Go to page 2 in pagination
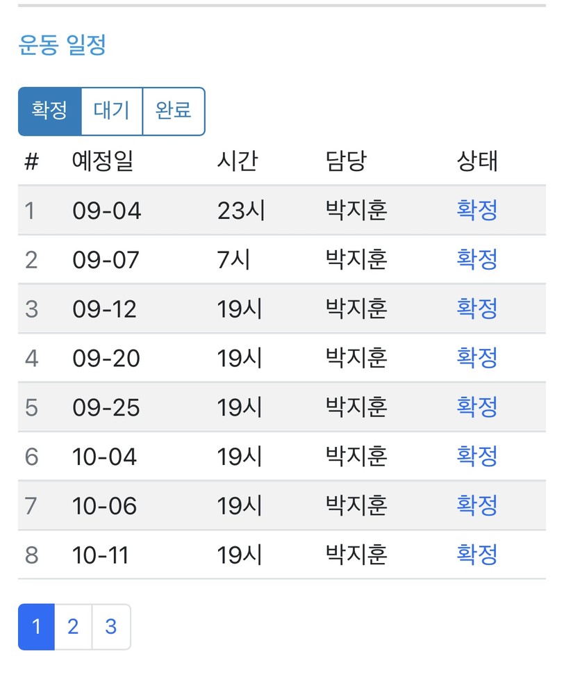This screenshot has width=564, height=695. [73, 627]
